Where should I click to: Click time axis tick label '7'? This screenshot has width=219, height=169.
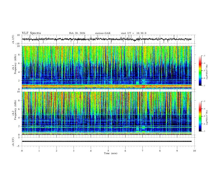click(143, 151)
